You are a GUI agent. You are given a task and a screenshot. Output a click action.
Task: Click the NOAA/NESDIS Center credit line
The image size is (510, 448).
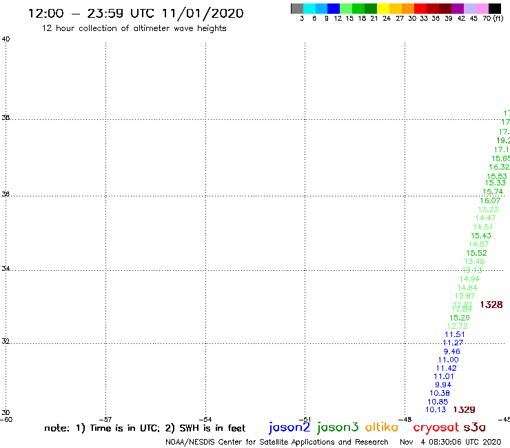tap(277, 442)
